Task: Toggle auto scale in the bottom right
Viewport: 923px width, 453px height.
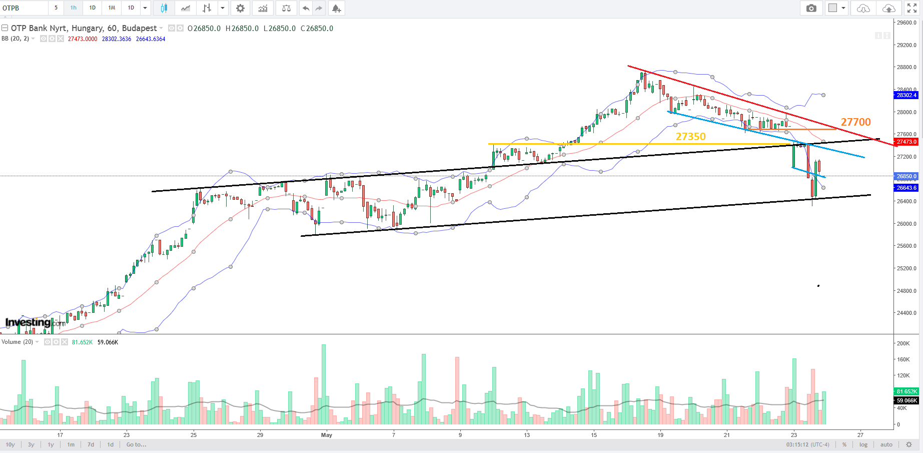Action: (x=886, y=444)
